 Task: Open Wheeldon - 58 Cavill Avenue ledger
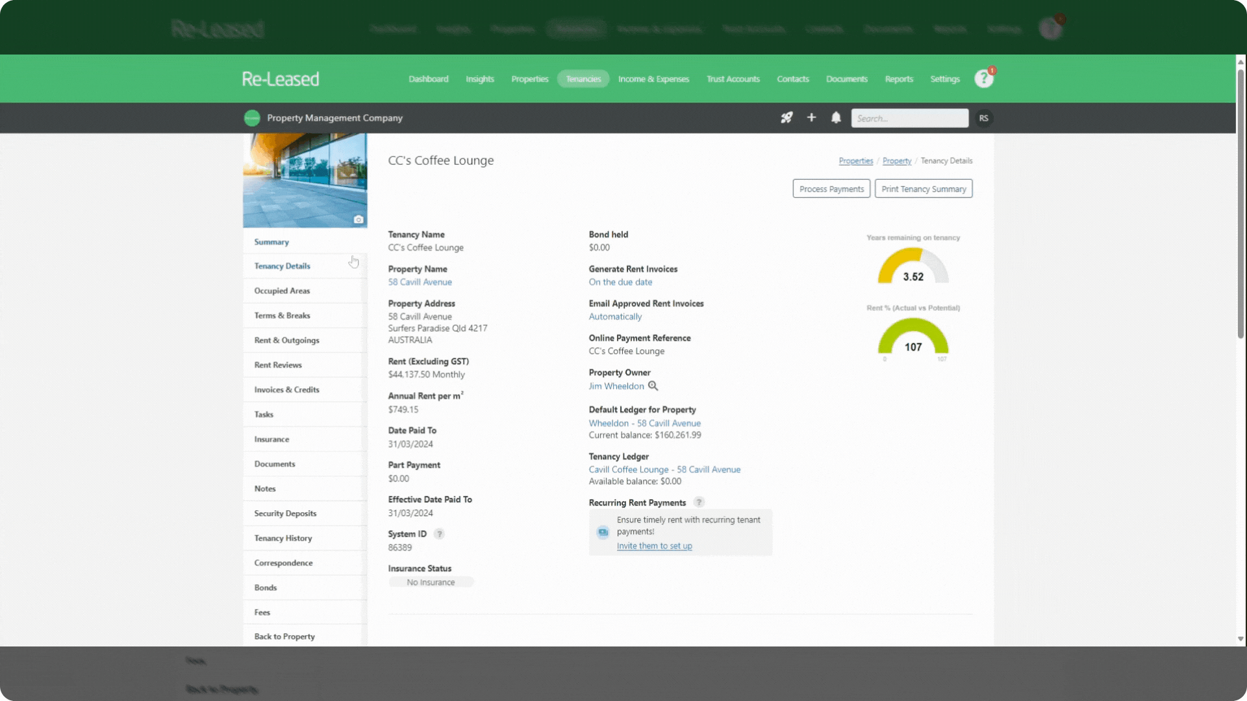tap(645, 423)
